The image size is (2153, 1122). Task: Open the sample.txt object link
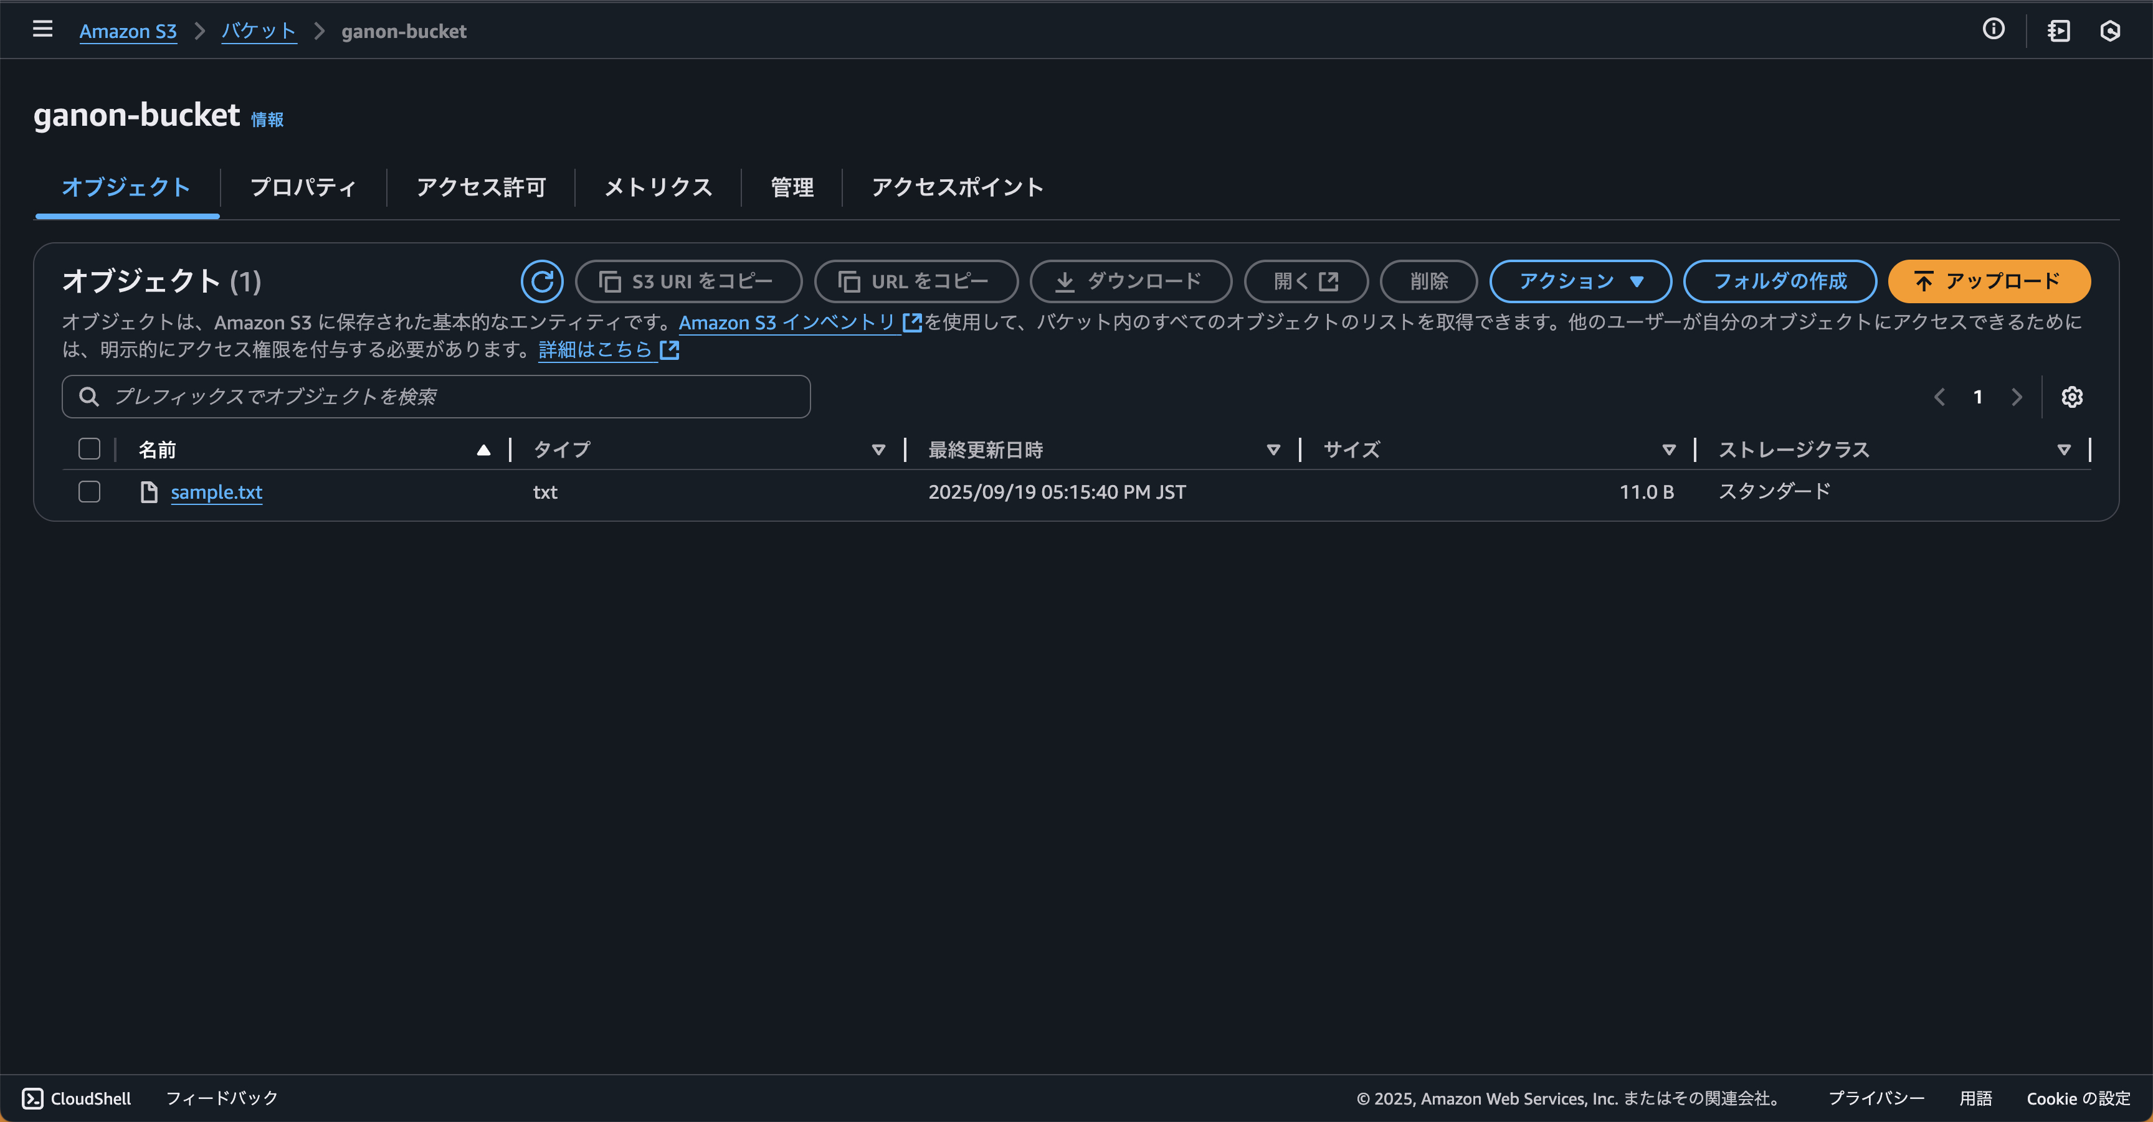(216, 492)
